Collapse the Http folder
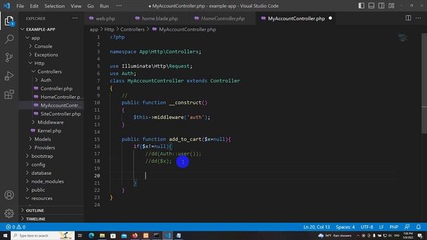Viewport: 427px width, 240px height. (39, 63)
